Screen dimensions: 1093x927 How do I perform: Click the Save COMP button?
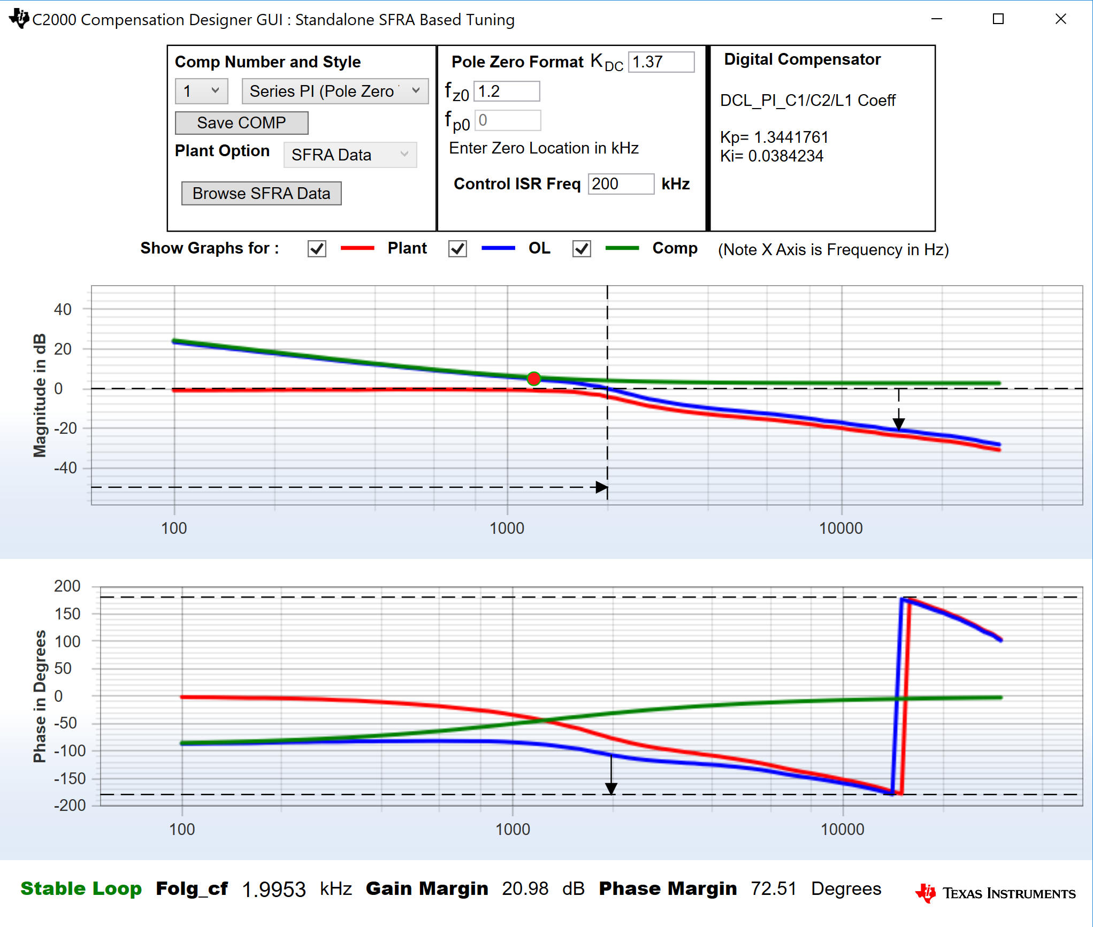point(241,122)
